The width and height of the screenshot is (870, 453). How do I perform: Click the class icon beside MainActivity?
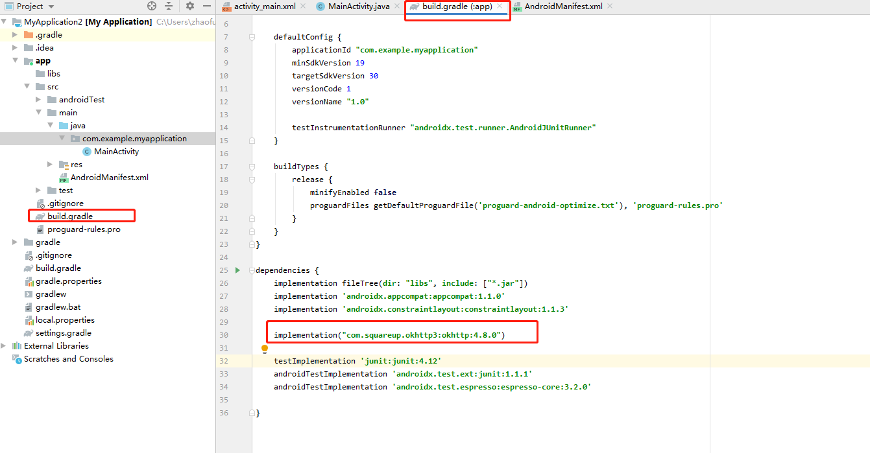click(87, 152)
